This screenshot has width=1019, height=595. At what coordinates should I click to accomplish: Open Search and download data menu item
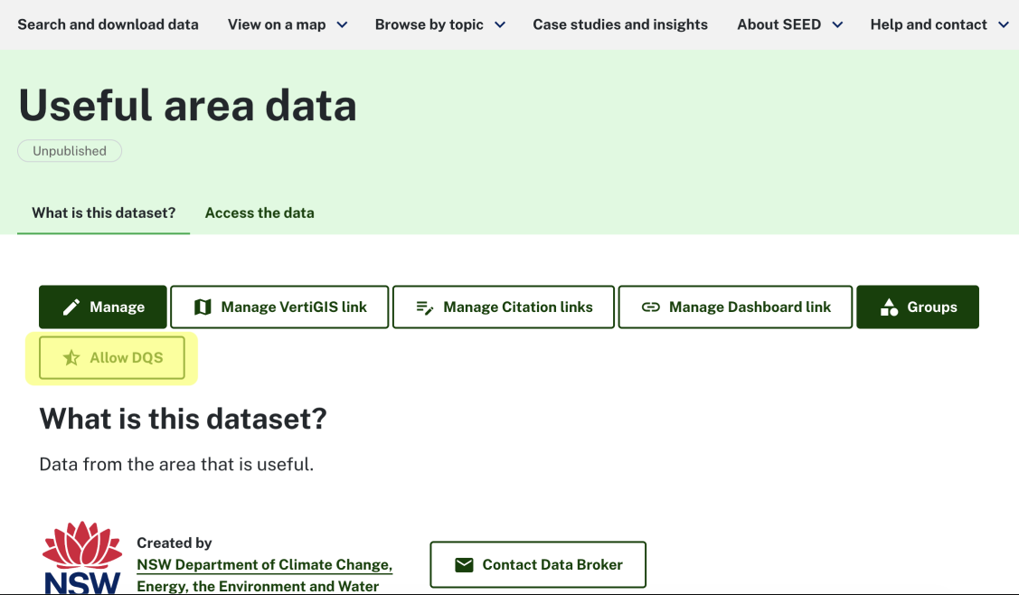[108, 24]
